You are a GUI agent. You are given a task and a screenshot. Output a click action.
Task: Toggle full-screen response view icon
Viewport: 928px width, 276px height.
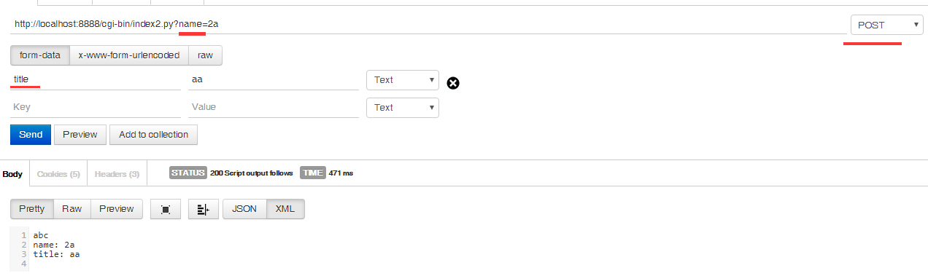(166, 209)
